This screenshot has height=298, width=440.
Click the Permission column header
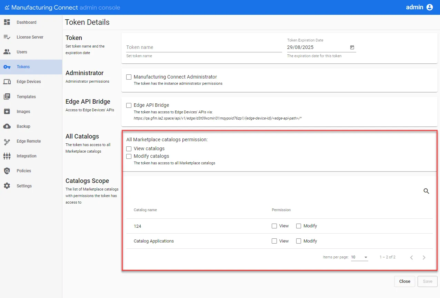point(281,210)
